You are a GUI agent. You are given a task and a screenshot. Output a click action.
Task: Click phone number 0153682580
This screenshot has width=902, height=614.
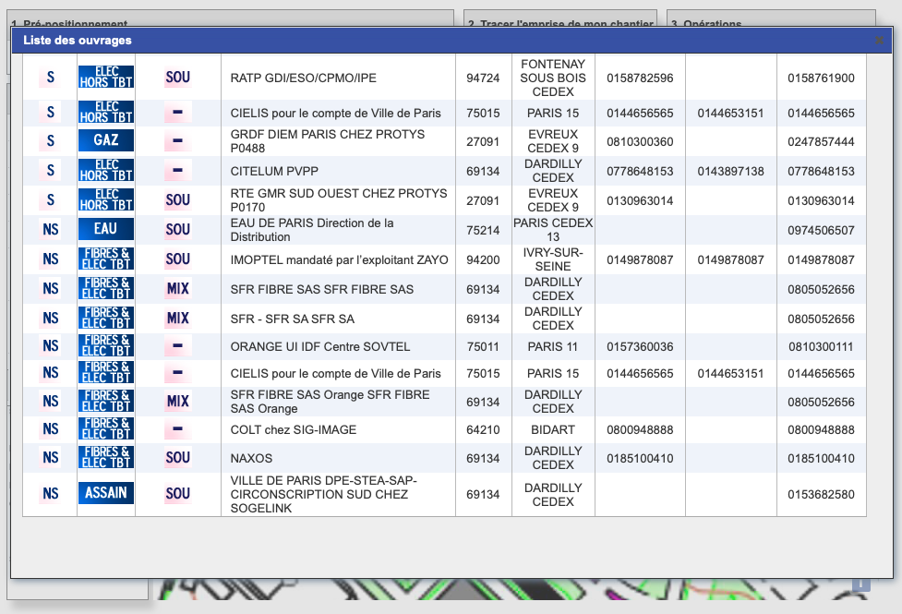821,494
